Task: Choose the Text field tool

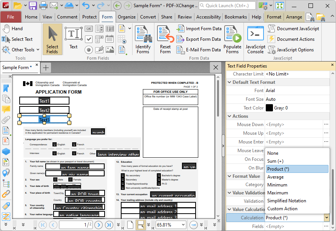Action: (74, 38)
